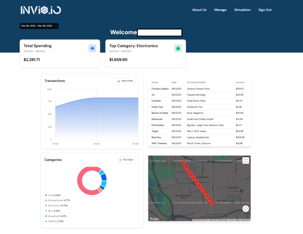Viewport: 303px width, 234px height.
Task: Select the Chipotle transaction row
Action: click(200, 101)
